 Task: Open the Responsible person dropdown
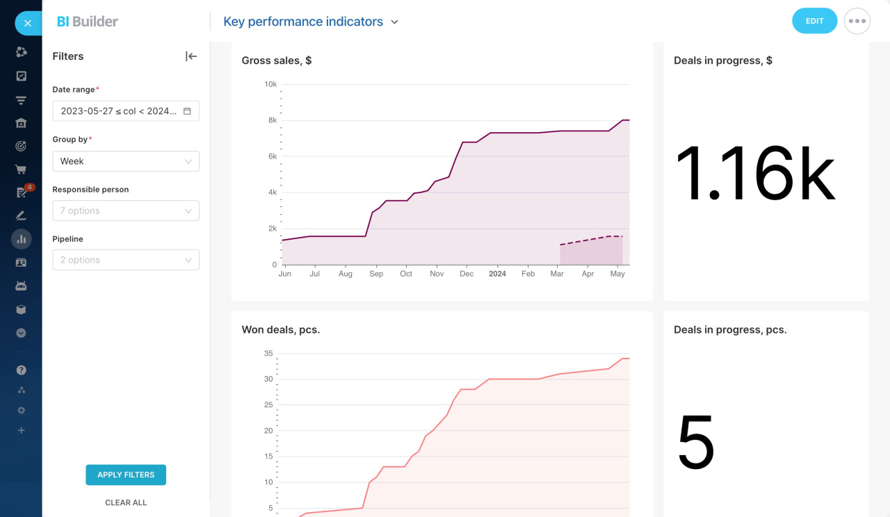click(x=126, y=211)
